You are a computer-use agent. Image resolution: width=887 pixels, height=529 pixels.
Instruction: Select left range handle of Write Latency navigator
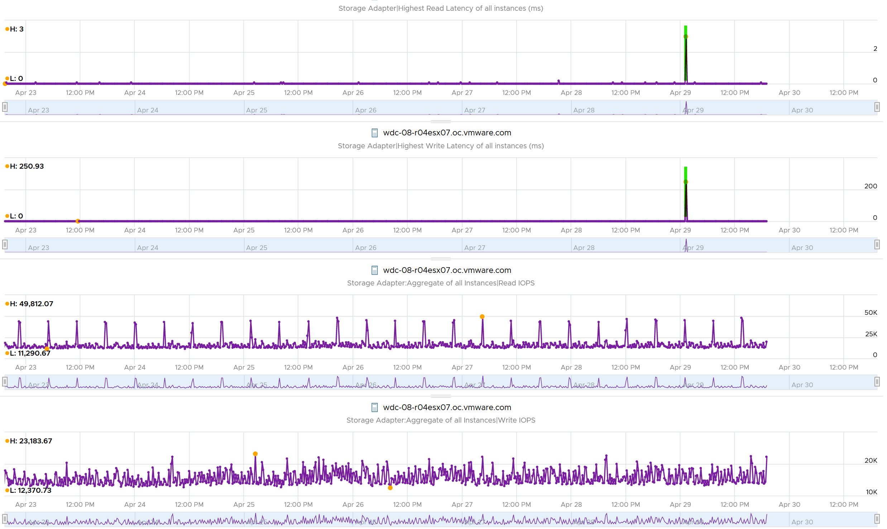point(5,245)
